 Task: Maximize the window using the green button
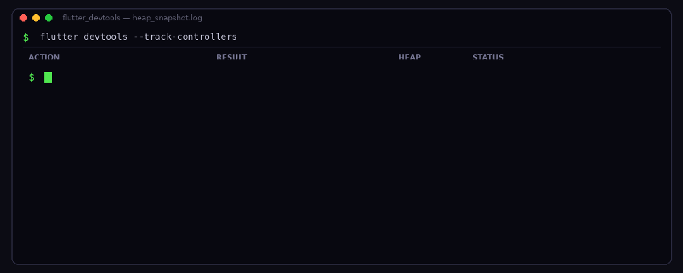[x=49, y=18]
